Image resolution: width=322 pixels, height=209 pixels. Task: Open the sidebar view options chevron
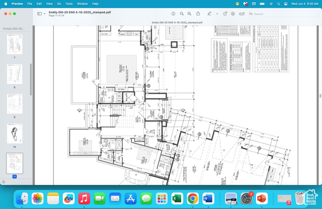coord(44,14)
